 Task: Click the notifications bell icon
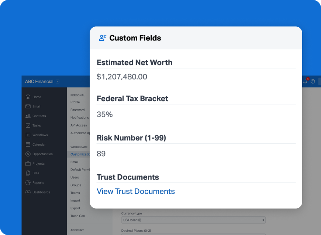[305, 81]
